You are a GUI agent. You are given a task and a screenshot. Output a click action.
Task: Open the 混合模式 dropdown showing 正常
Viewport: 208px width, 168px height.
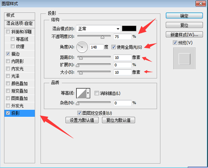[x=98, y=29]
